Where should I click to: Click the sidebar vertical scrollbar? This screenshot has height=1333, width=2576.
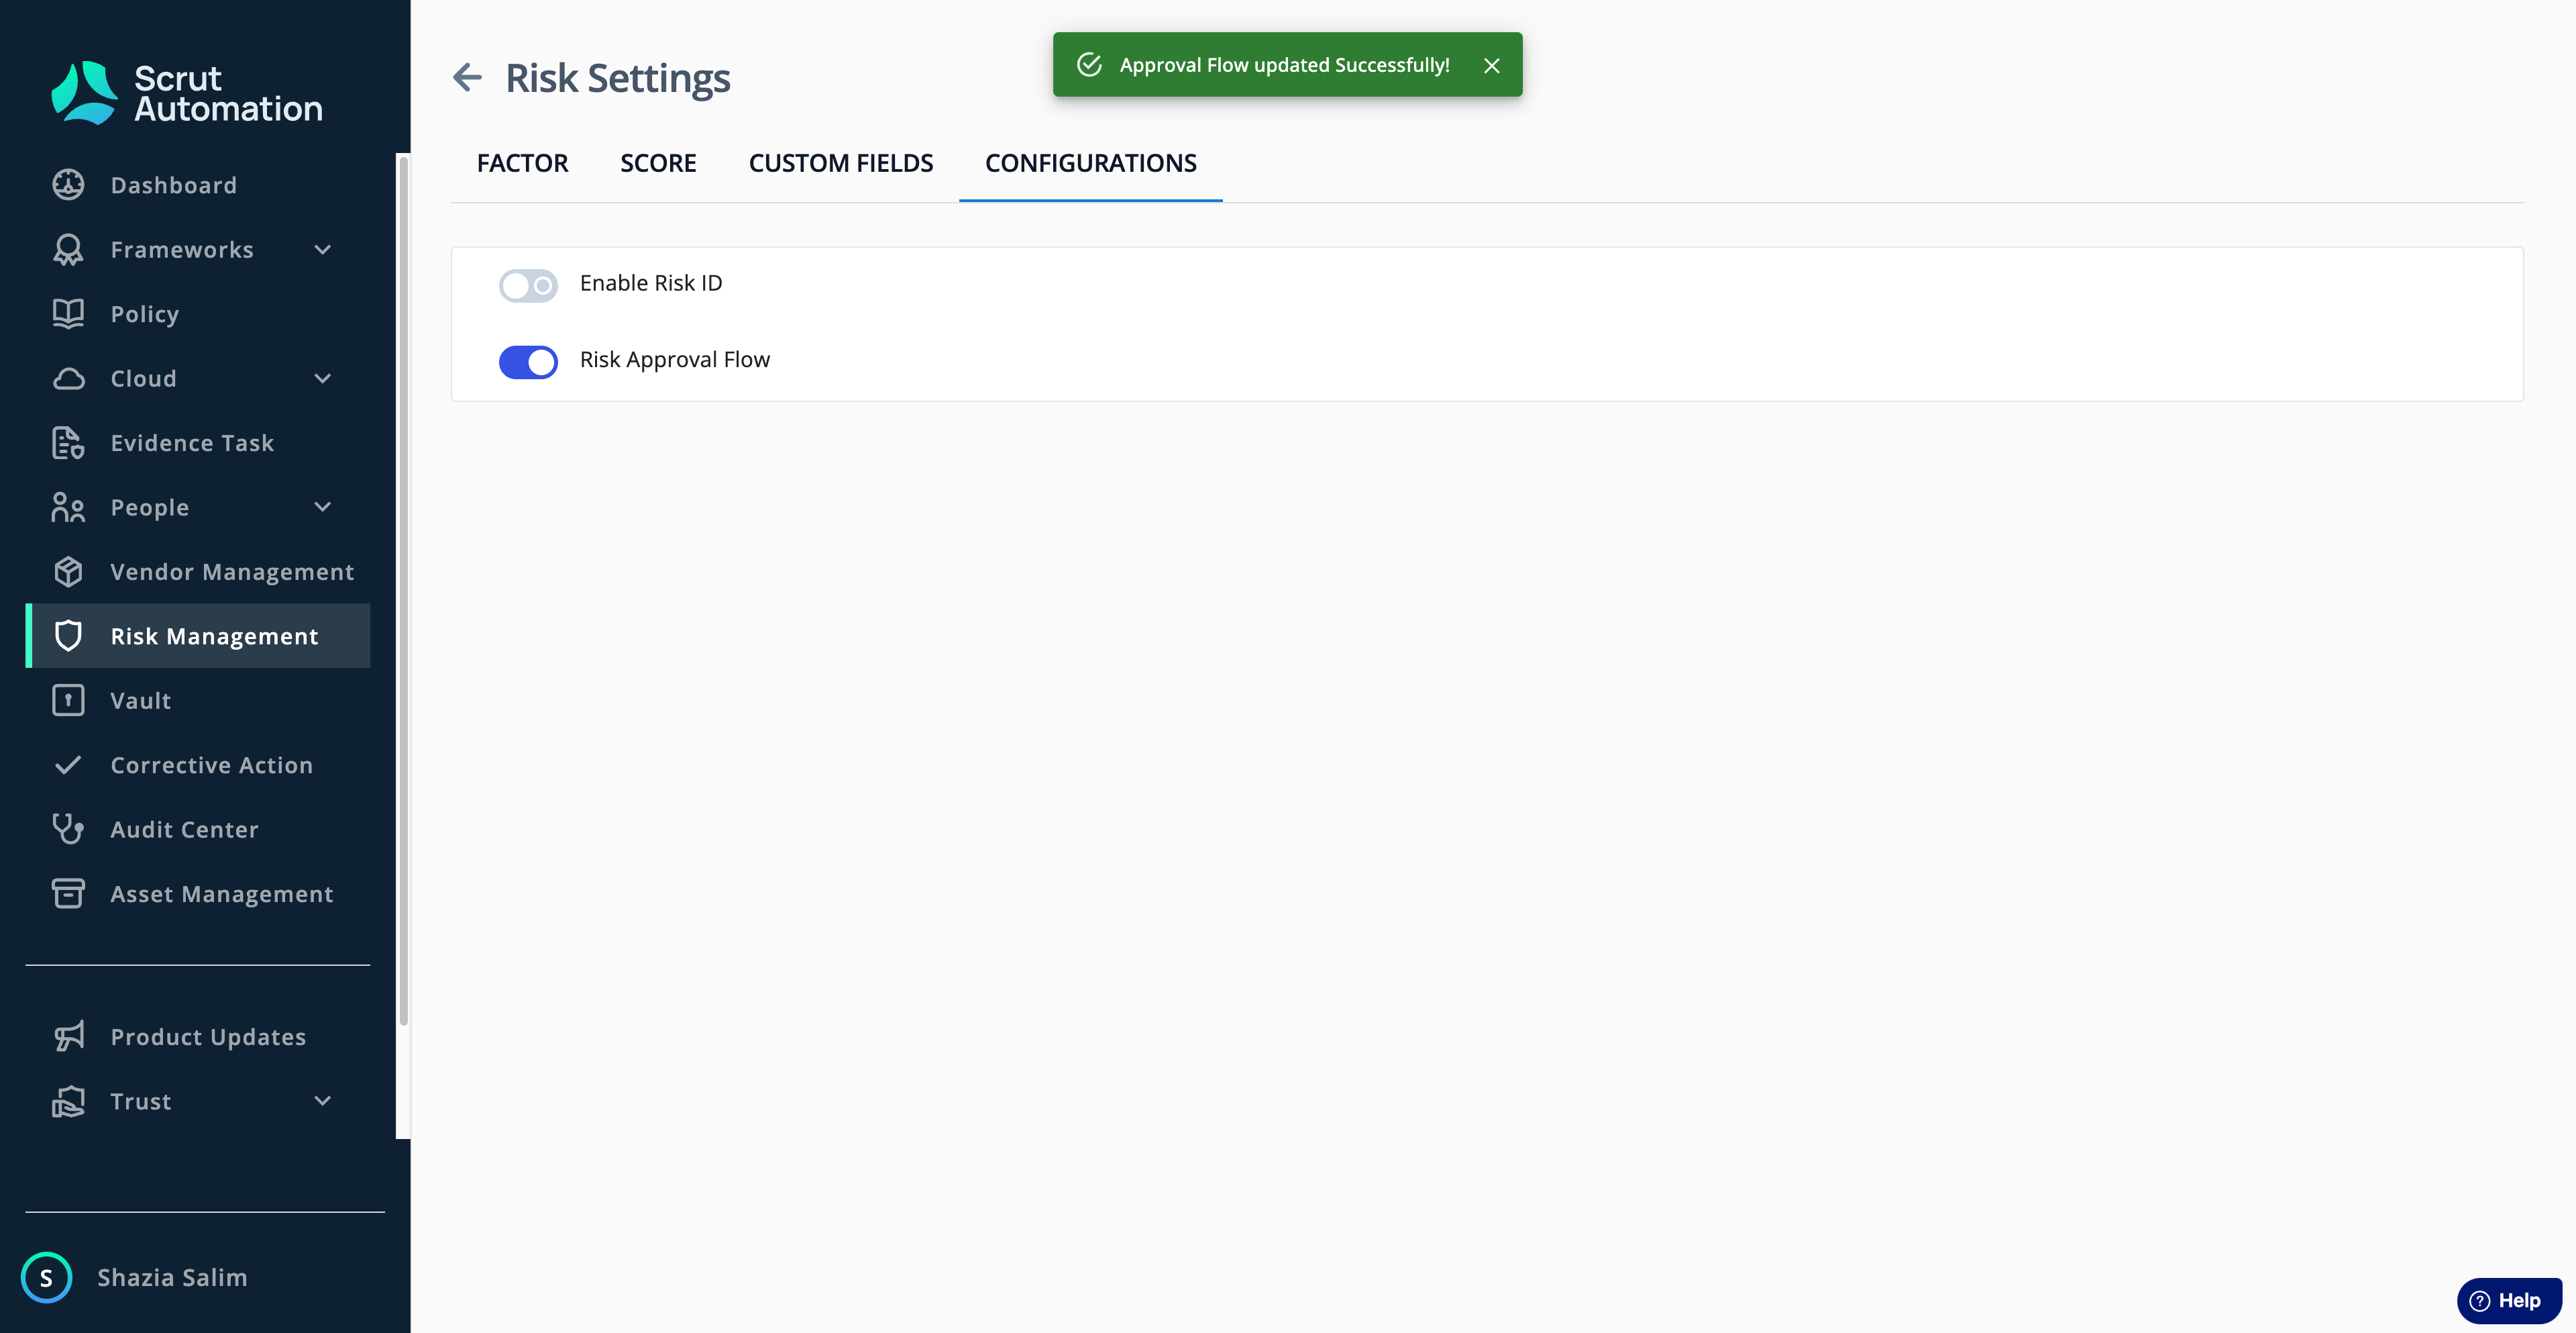tap(404, 591)
